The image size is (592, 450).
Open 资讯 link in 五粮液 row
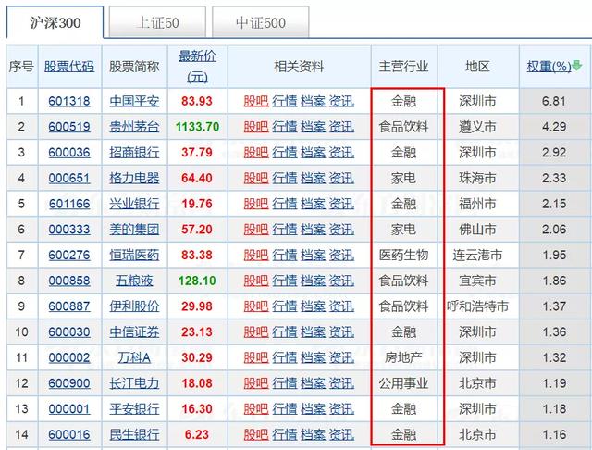(341, 281)
